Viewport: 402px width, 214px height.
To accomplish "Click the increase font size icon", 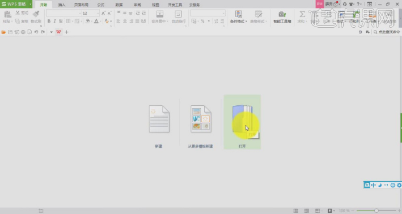I will tap(103, 13).
